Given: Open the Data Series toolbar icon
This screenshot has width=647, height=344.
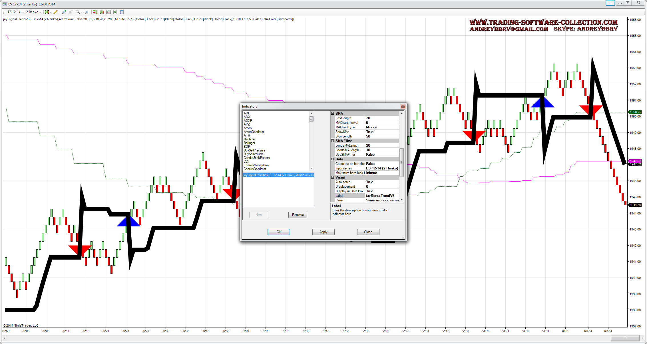Looking at the screenshot, I should pos(102,12).
